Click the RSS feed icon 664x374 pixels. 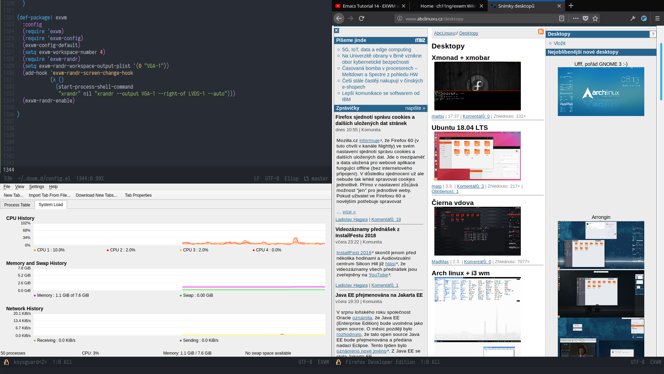click(541, 32)
